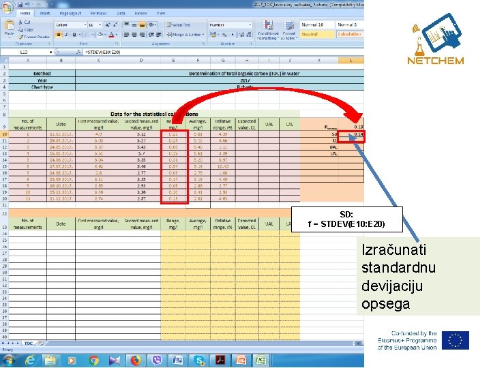Activate the Format Painter
Image resolution: width=491 pixels, height=368 pixels.
pyautogui.click(x=34, y=37)
